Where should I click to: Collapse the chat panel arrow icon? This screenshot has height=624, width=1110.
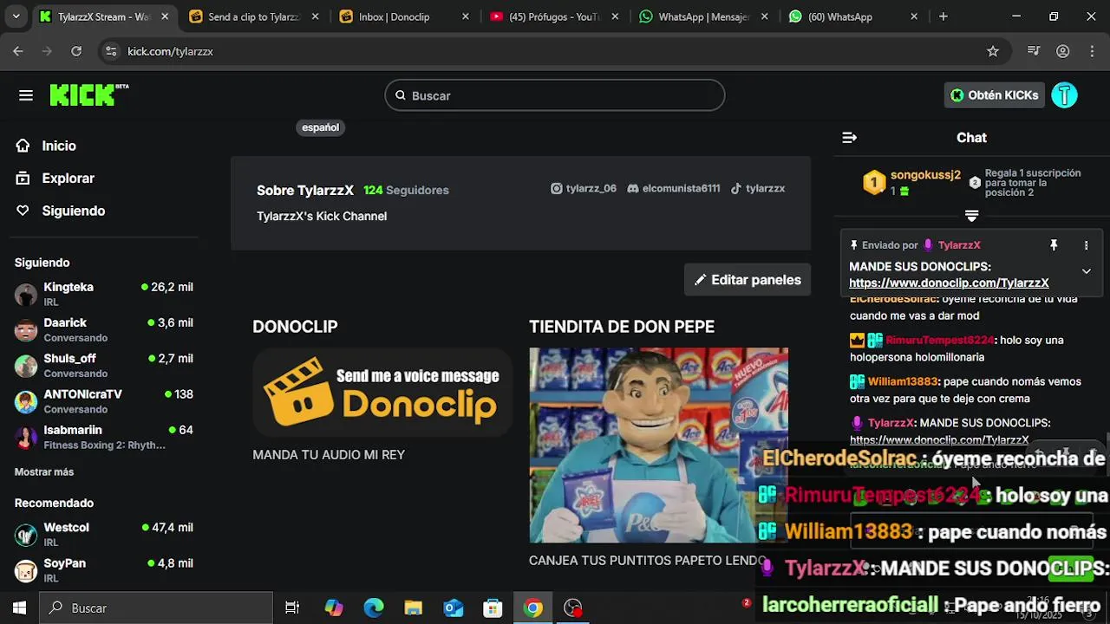(x=850, y=138)
